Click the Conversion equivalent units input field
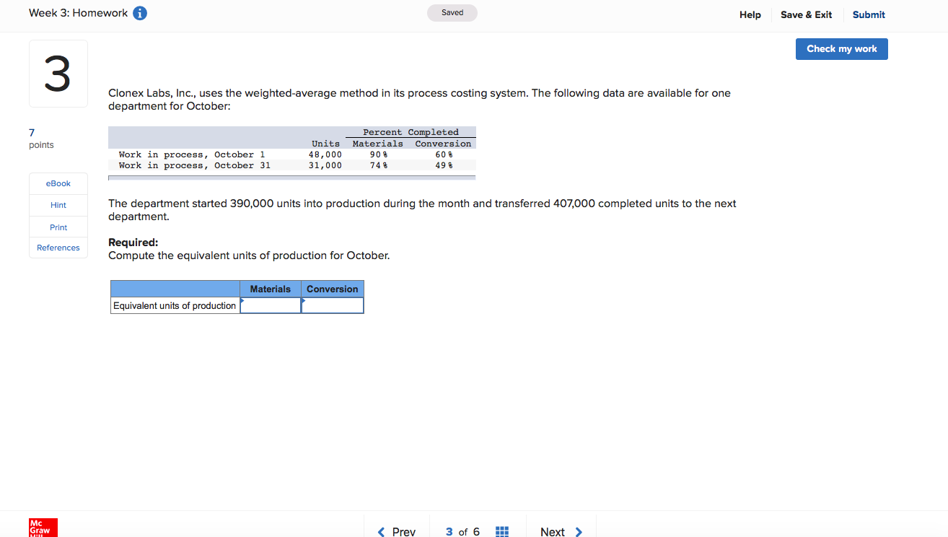The height and width of the screenshot is (537, 948). pyautogui.click(x=333, y=305)
